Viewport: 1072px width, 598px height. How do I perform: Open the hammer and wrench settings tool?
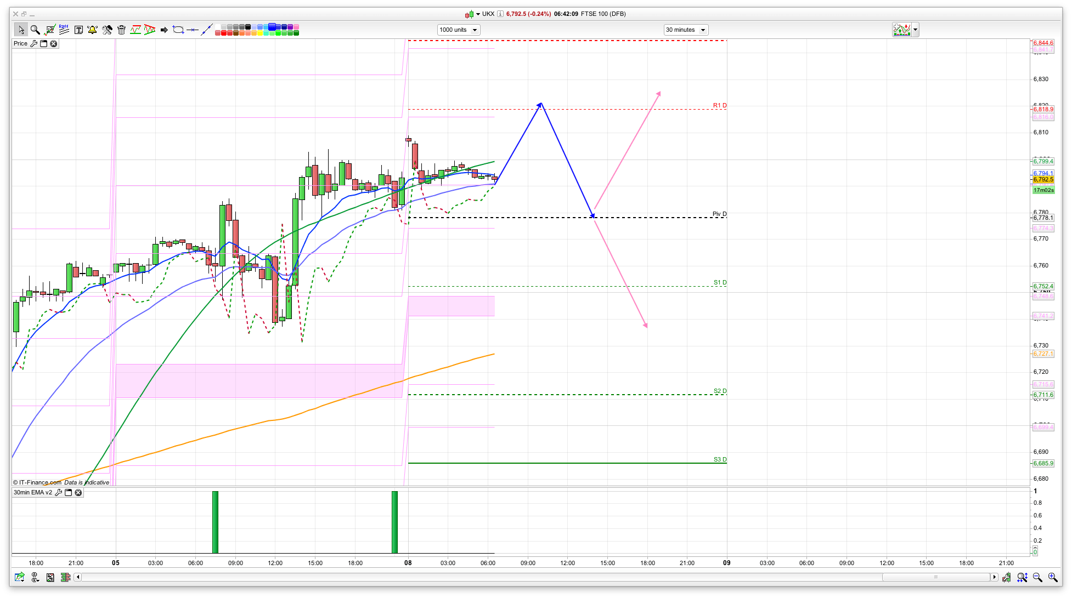click(x=107, y=30)
